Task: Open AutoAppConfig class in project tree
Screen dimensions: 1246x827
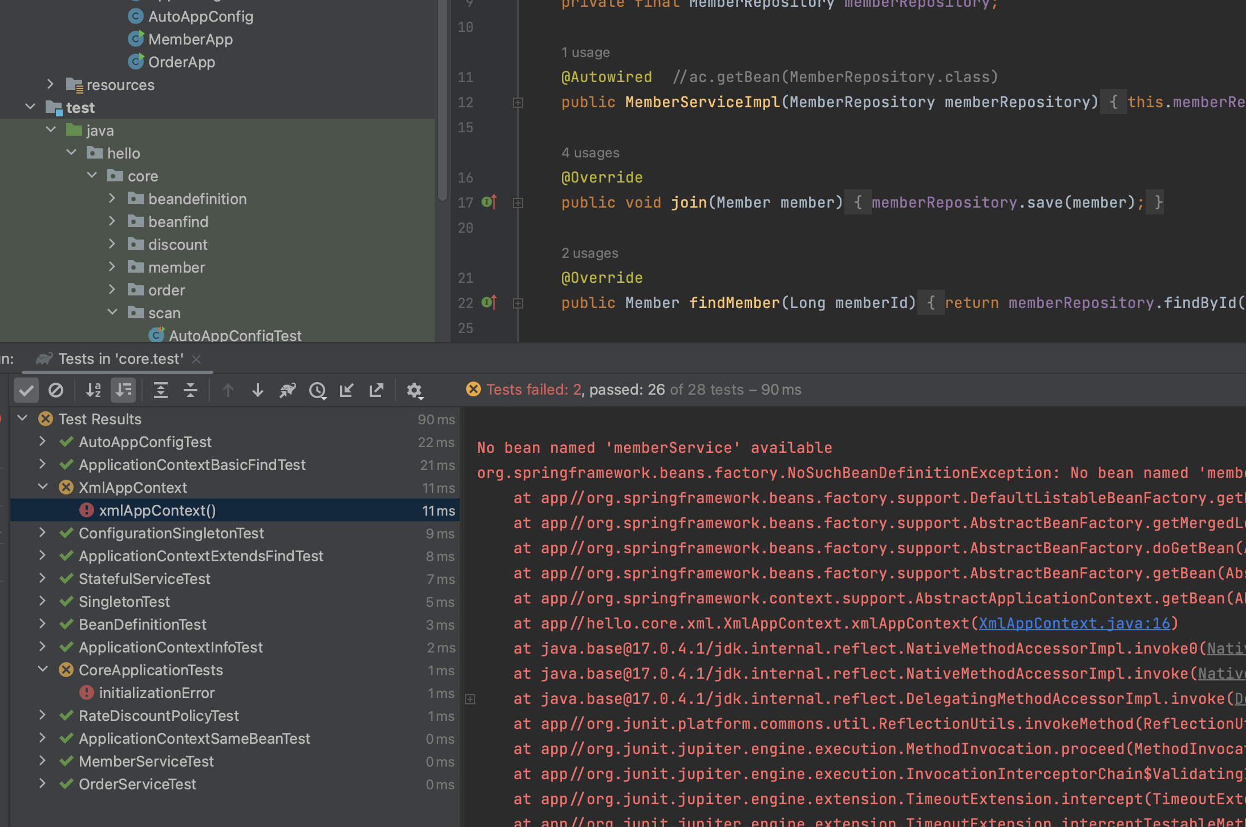Action: click(201, 16)
